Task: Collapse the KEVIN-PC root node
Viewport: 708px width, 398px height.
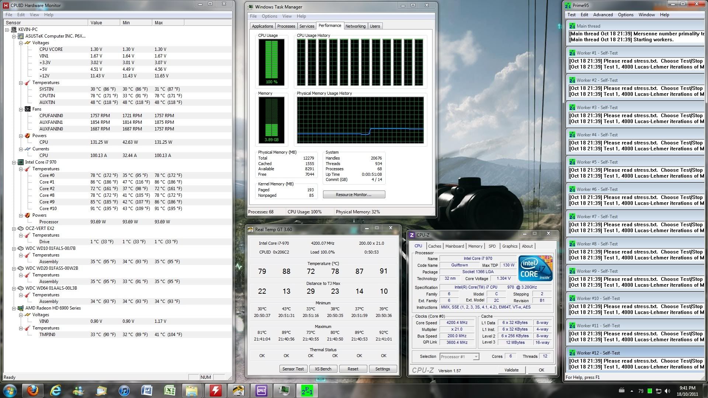Action: [x=7, y=29]
